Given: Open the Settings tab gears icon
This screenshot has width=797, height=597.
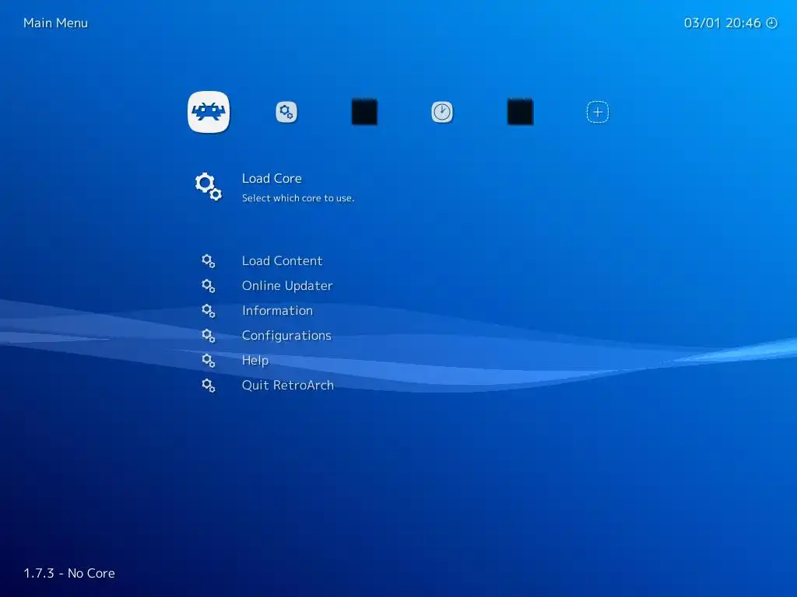Looking at the screenshot, I should tap(286, 112).
